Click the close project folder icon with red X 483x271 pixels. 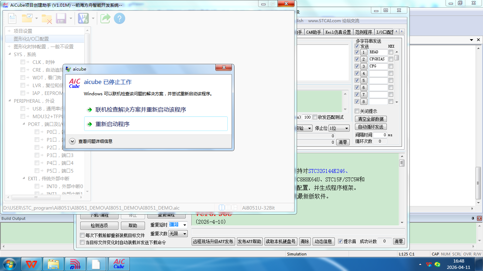[47, 19]
